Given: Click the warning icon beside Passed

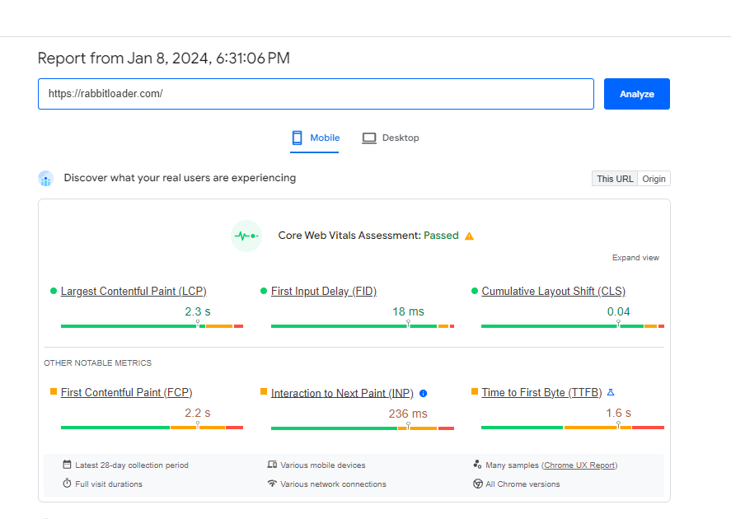Looking at the screenshot, I should coord(468,235).
